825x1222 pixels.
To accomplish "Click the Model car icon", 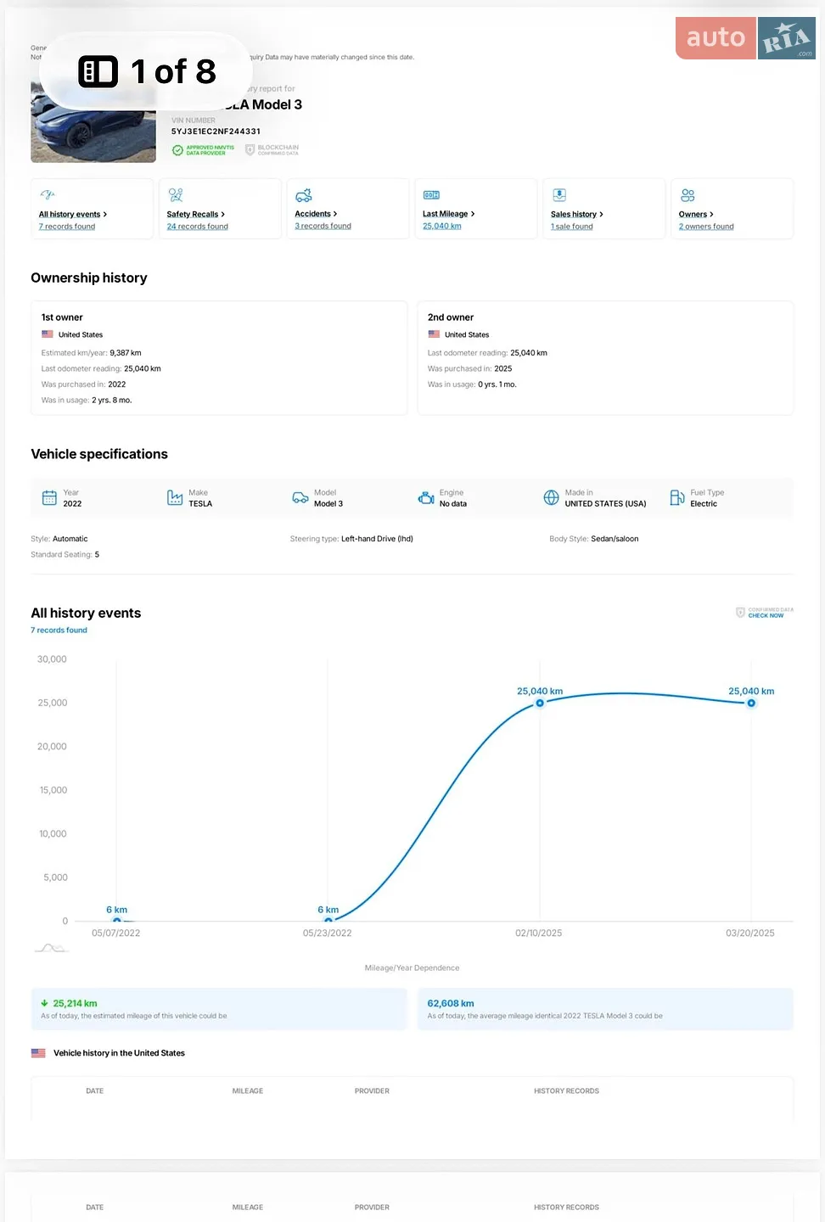I will point(300,498).
